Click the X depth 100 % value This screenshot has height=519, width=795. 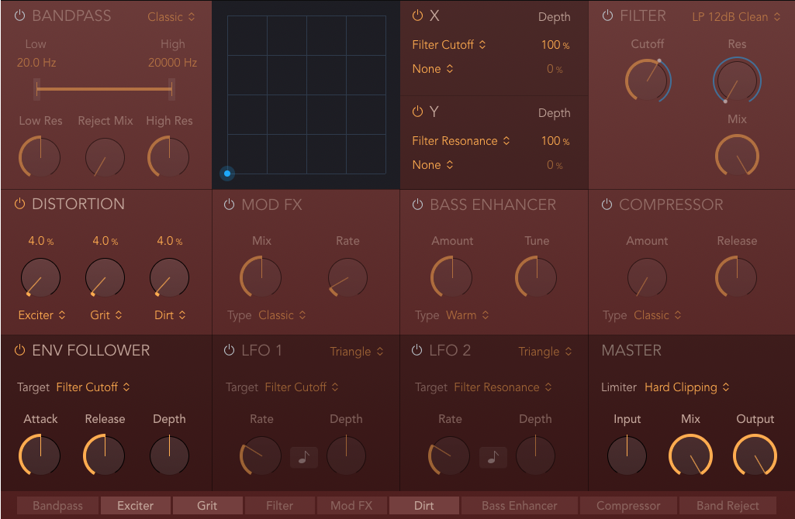(555, 45)
